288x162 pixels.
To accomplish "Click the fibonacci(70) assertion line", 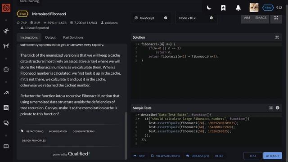I will click(x=193, y=123).
